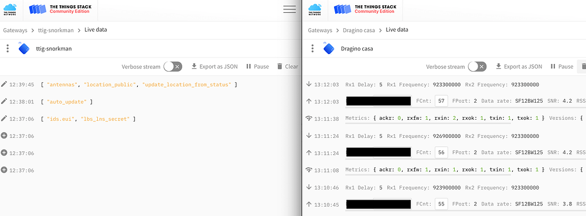Click timestamp 13:11:08

[x=326, y=170]
